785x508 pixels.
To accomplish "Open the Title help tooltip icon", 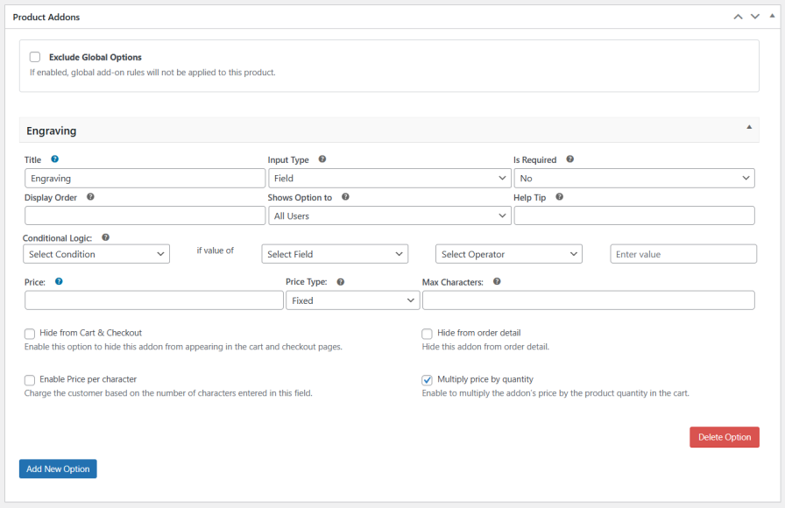I will point(54,159).
